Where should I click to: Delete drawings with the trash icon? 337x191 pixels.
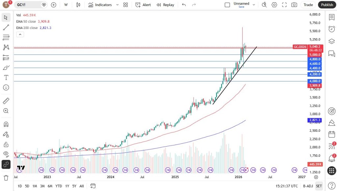(x=6, y=178)
